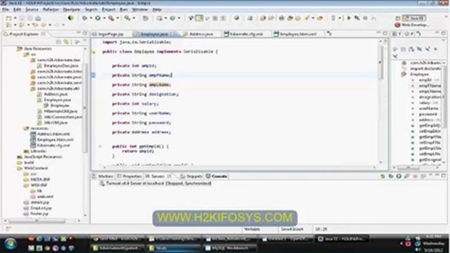The width and height of the screenshot is (450, 253).
Task: Click the External Tools run icon
Action: click(111, 18)
